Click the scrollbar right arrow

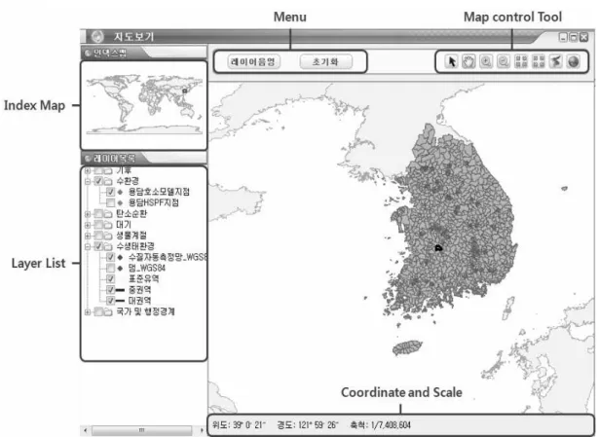tap(202, 430)
